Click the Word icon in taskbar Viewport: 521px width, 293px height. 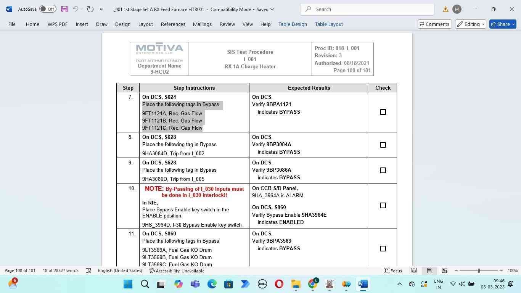pos(363,284)
